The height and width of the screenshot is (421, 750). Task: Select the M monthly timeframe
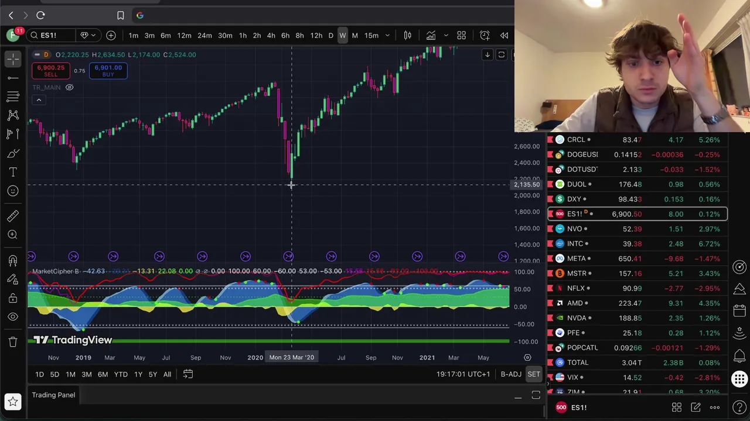(x=354, y=36)
